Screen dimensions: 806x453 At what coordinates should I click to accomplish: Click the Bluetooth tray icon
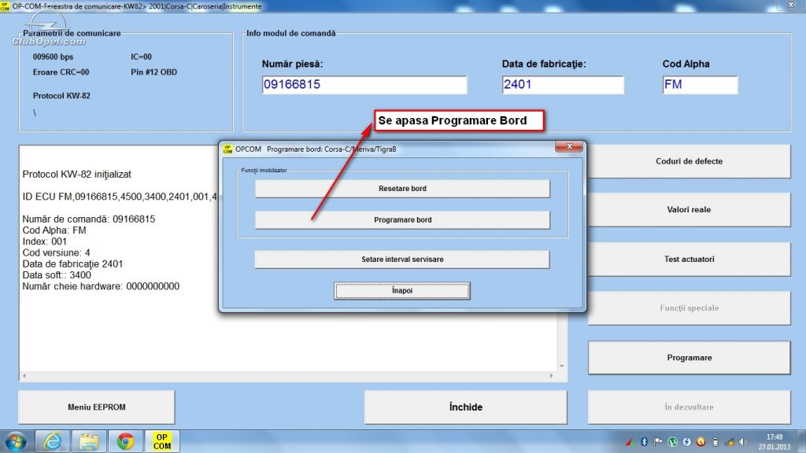click(x=644, y=442)
